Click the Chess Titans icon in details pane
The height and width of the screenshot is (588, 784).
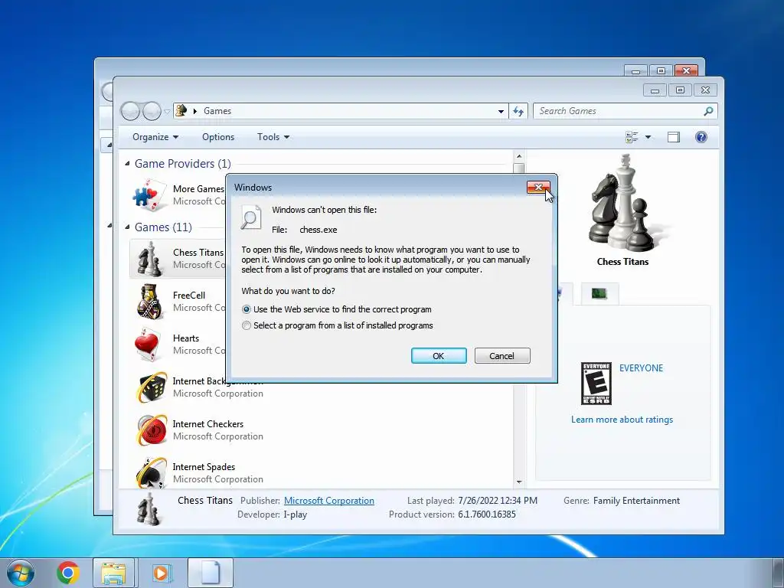[x=149, y=508]
